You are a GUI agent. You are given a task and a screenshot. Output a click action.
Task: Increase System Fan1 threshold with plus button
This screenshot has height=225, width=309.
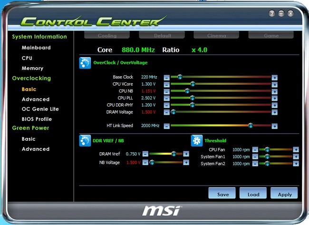tap(296, 157)
